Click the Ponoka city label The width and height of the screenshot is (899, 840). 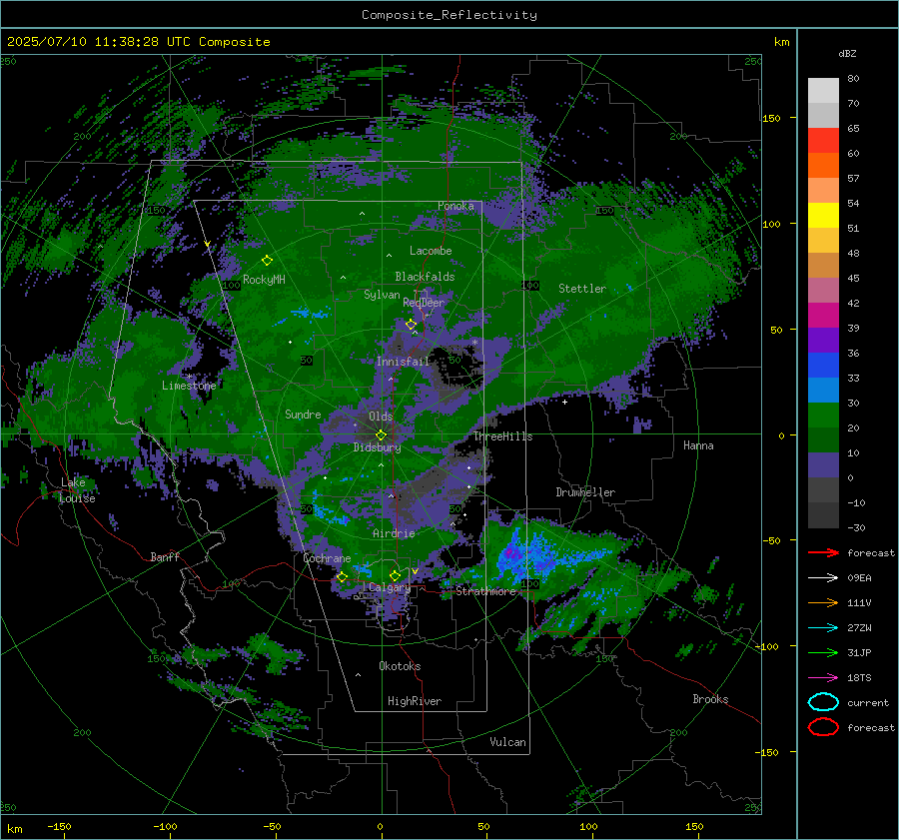tap(455, 206)
